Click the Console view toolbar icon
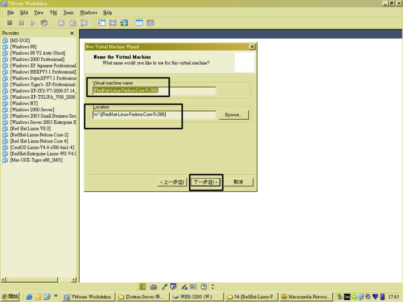The width and height of the screenshot is (403, 302). coord(150,23)
